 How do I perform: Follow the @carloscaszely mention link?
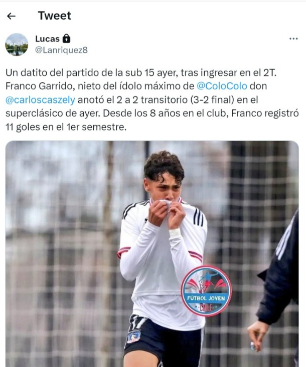(40, 100)
